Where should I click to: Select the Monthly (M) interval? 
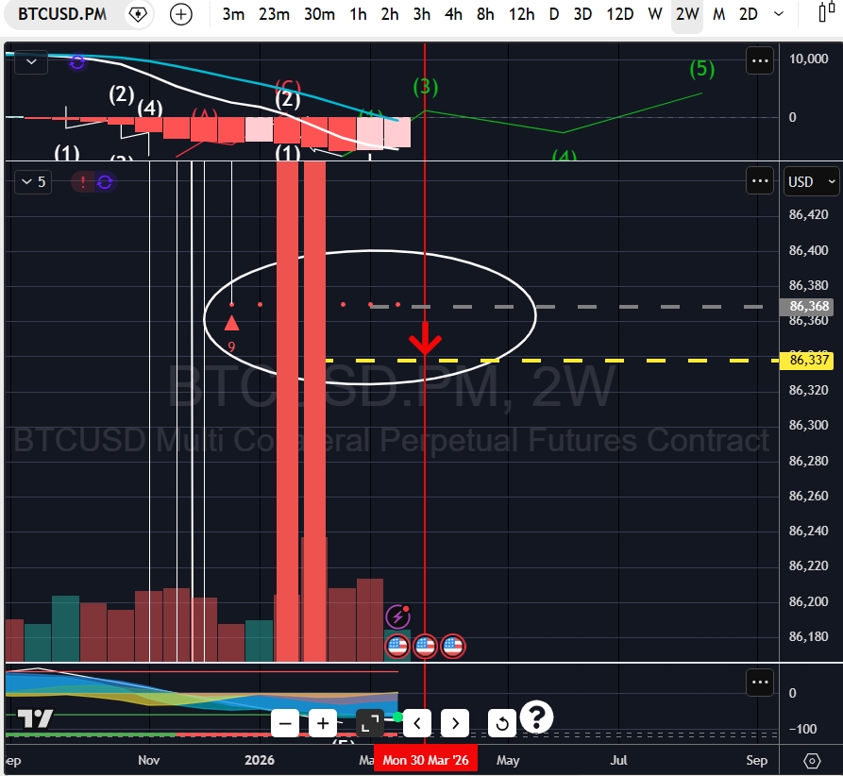click(718, 14)
